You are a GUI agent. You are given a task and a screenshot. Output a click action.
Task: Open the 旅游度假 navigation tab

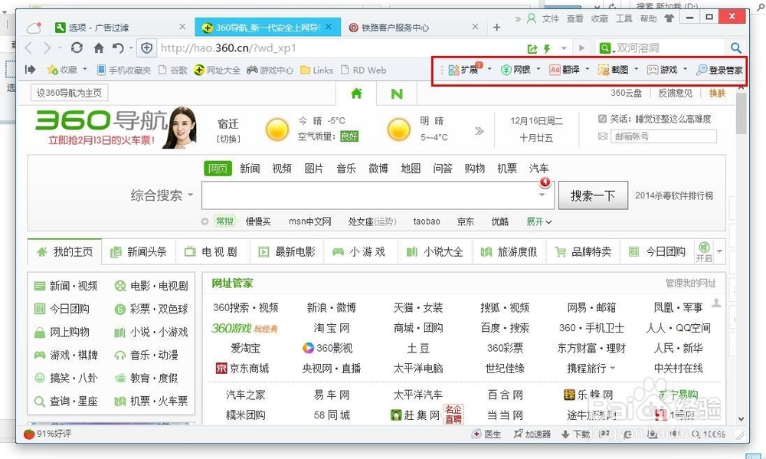pos(509,252)
